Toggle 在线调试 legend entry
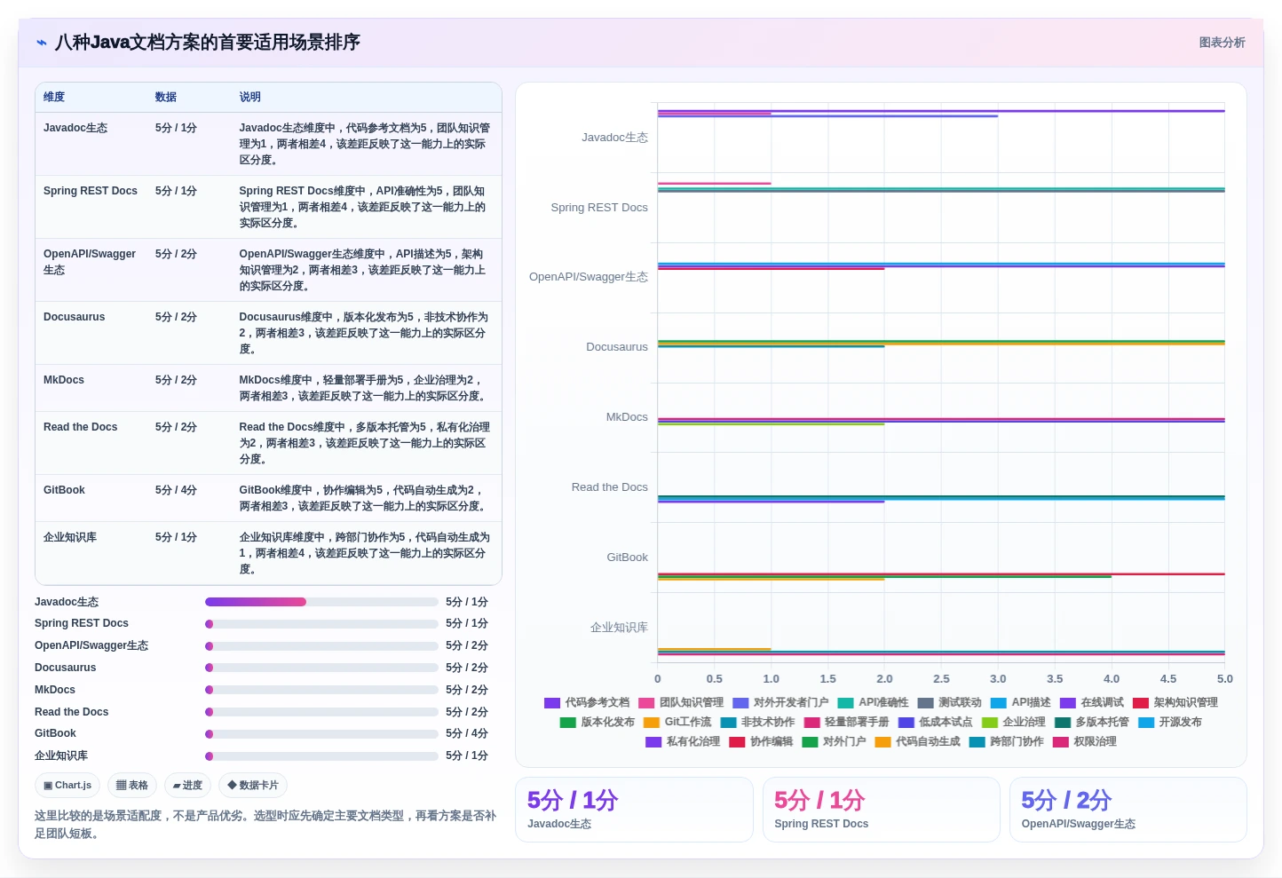Screen dimensions: 1282x878 (1092, 702)
